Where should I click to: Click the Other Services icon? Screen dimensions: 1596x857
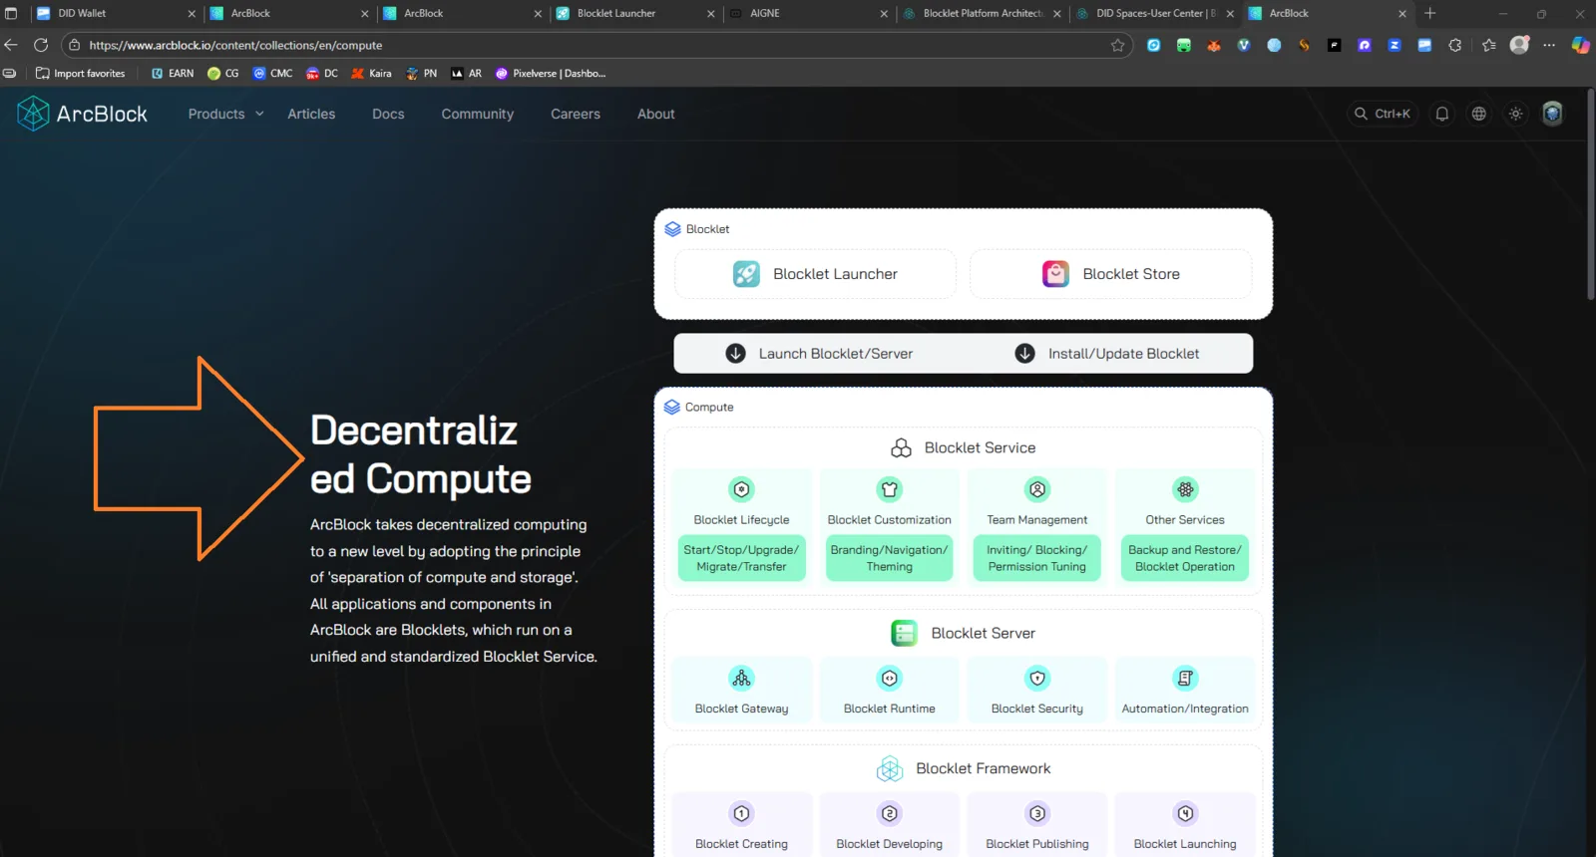point(1185,489)
